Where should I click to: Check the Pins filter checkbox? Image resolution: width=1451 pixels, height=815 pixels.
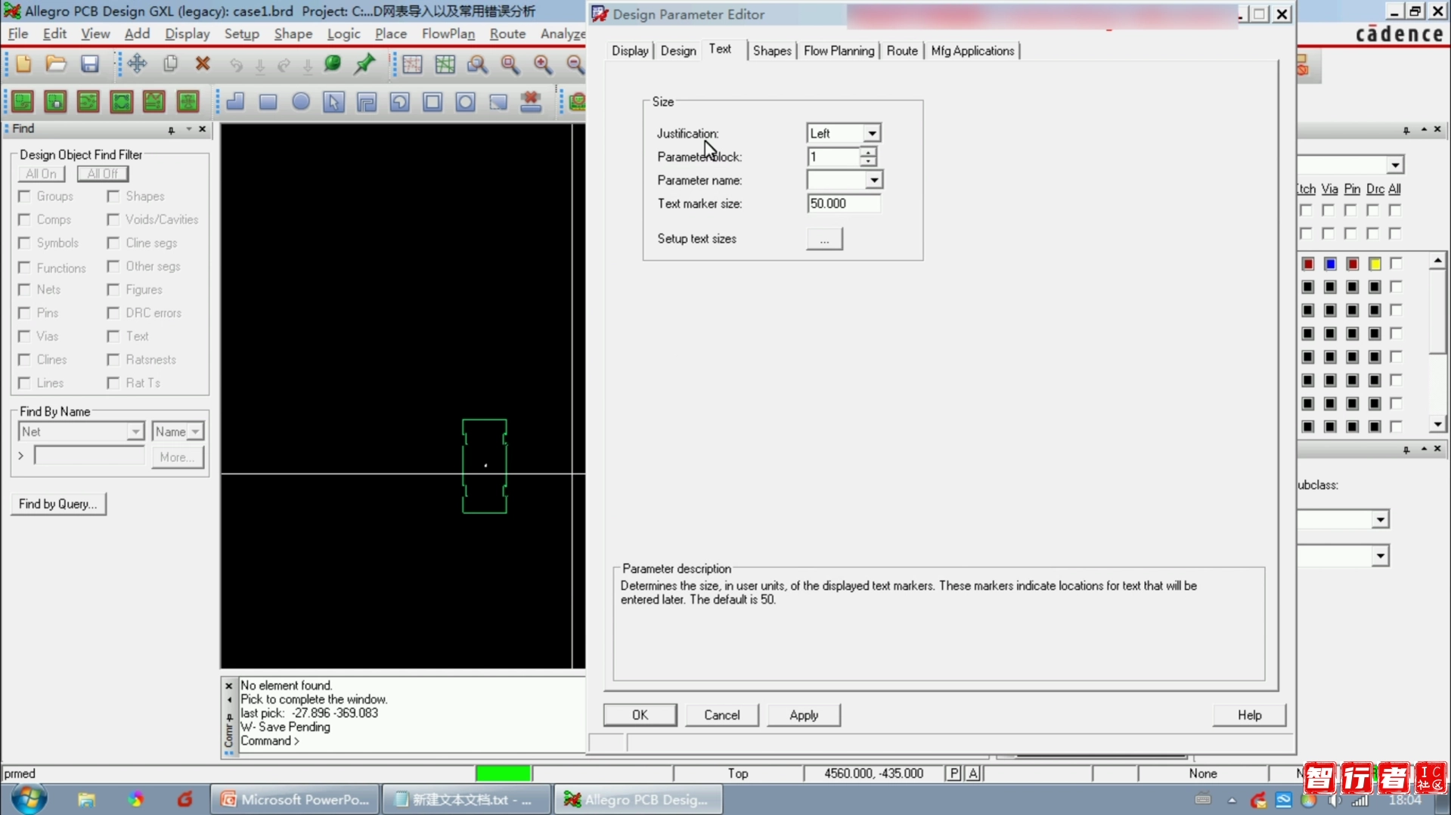coord(24,313)
